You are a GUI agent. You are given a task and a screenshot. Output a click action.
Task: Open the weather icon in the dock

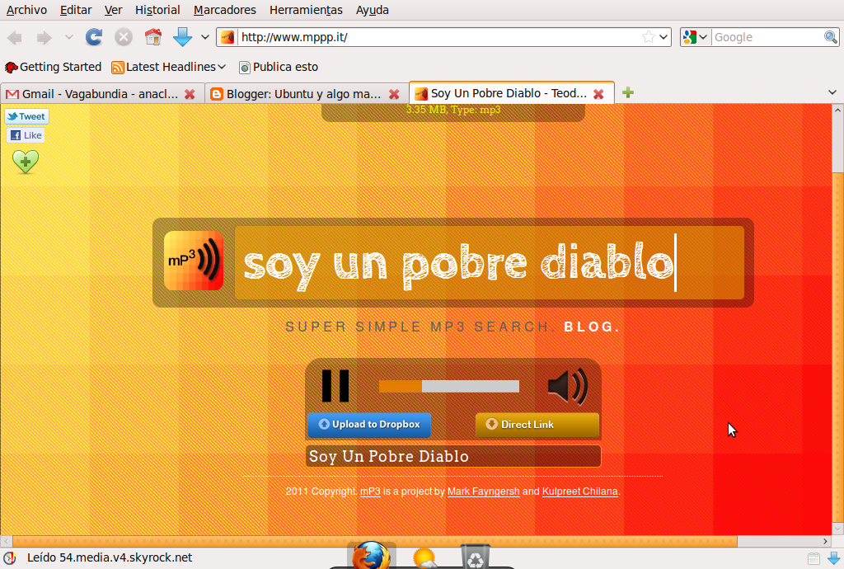click(x=424, y=557)
